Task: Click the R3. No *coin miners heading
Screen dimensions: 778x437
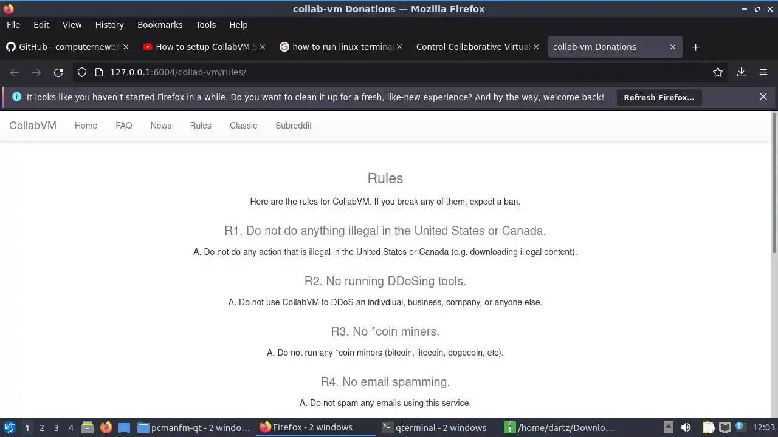Action: coord(385,331)
